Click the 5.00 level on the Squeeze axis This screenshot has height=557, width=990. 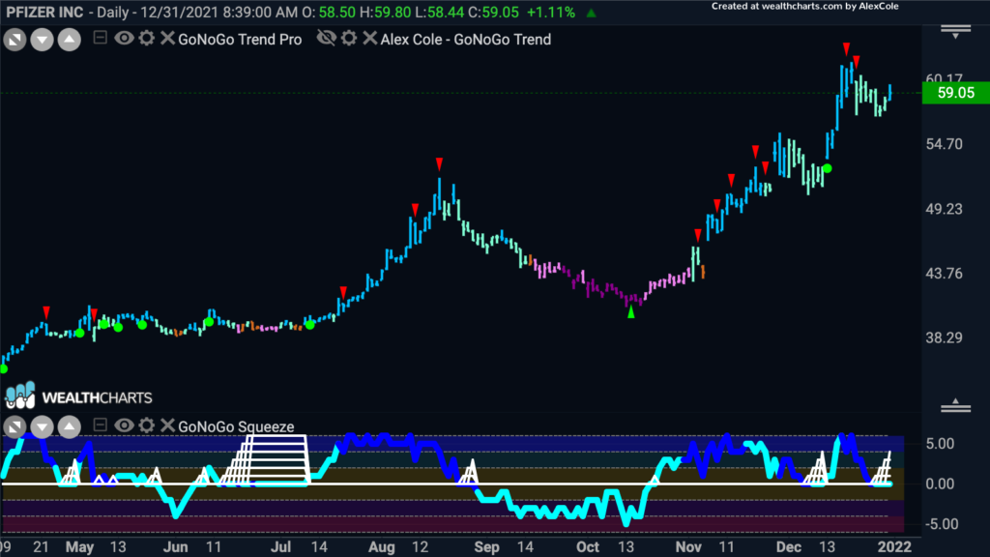pyautogui.click(x=940, y=444)
